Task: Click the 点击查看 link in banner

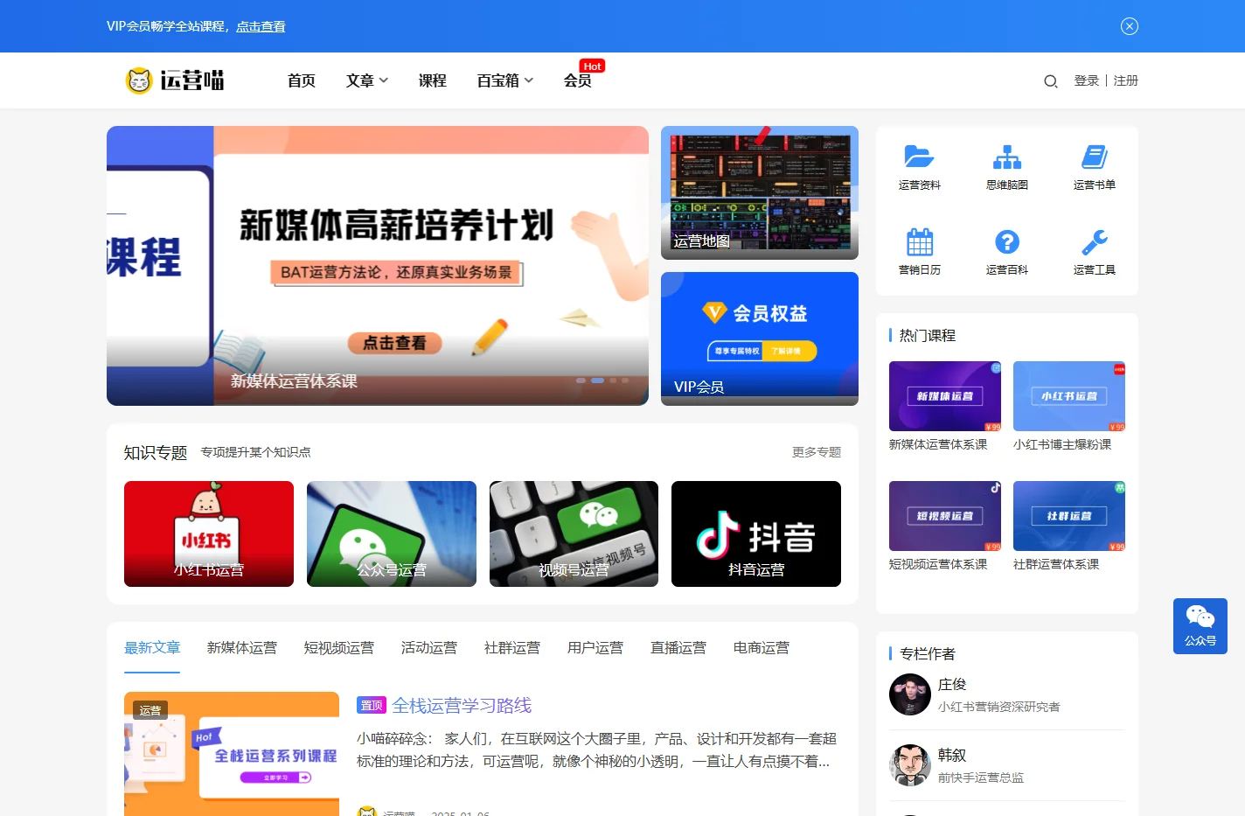Action: pos(261,26)
